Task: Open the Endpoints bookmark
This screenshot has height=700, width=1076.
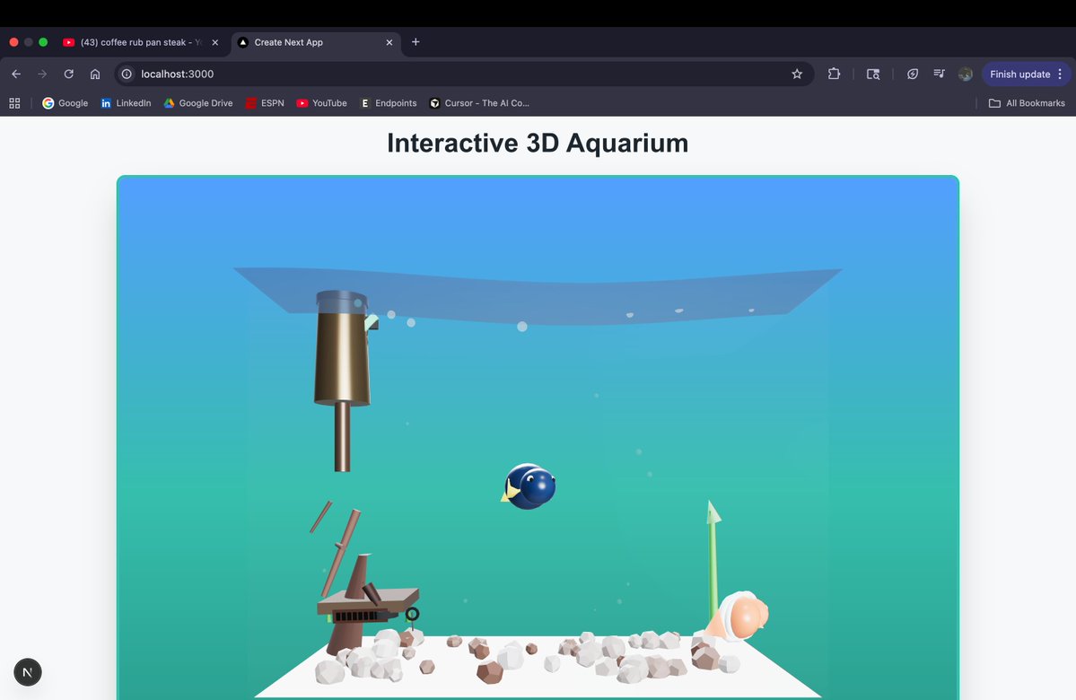Action: coord(389,103)
